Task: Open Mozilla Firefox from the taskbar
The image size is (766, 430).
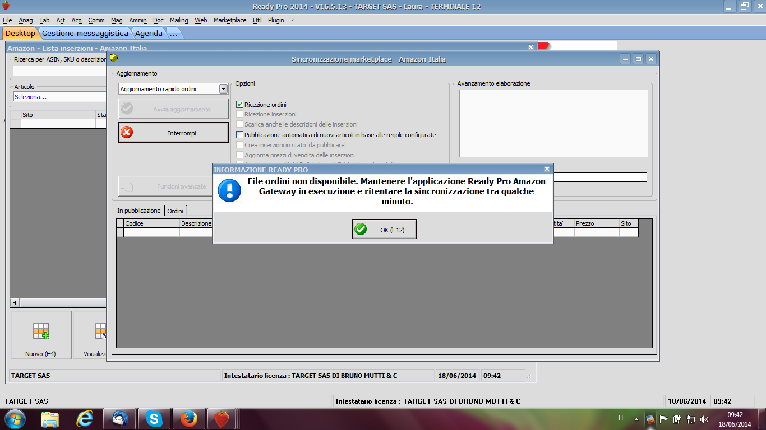Action: click(188, 419)
